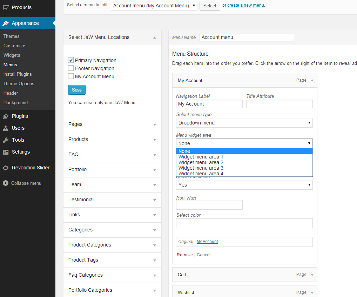Click the Select color input field

click(244, 223)
